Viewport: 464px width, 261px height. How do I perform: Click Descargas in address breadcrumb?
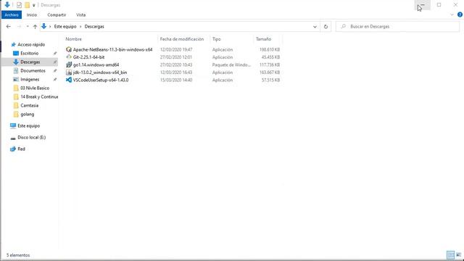(94, 27)
